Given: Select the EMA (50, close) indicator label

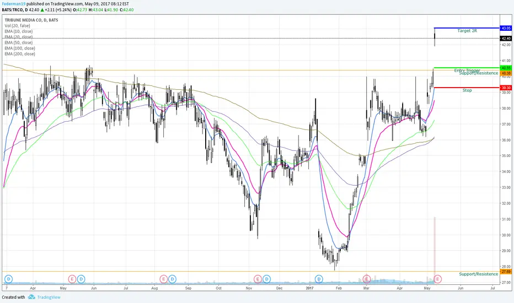Looking at the screenshot, I should pos(19,42).
